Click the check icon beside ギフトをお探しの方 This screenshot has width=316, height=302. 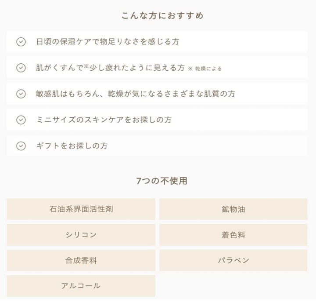(21, 146)
